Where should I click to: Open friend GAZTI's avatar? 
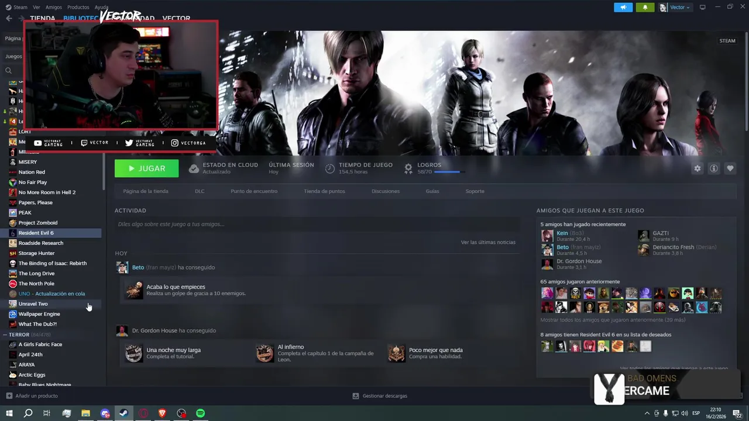644,236
